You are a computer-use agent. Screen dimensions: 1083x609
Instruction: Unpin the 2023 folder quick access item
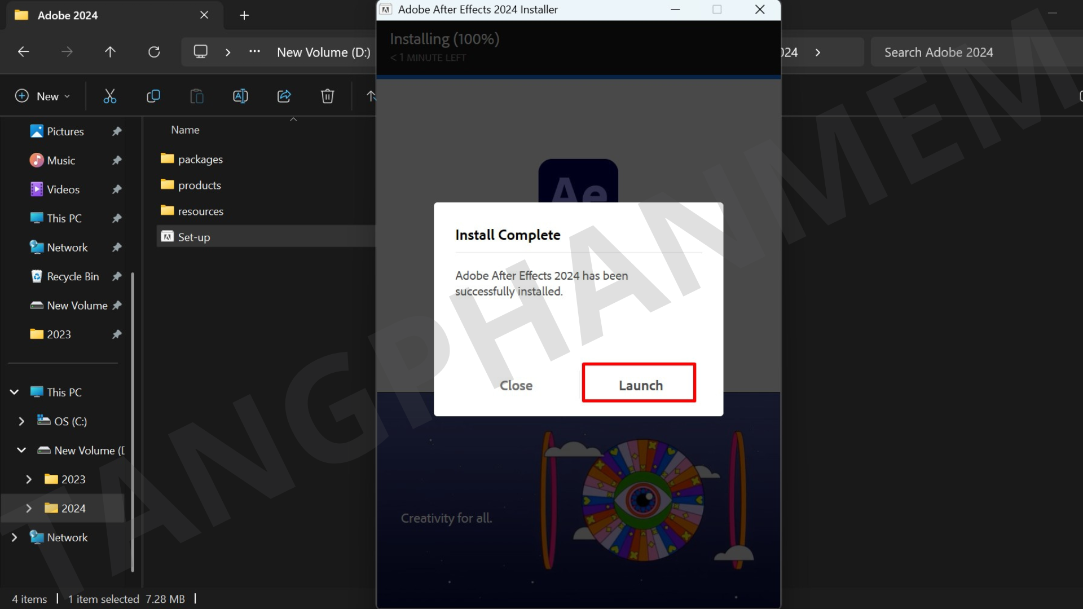click(x=117, y=335)
